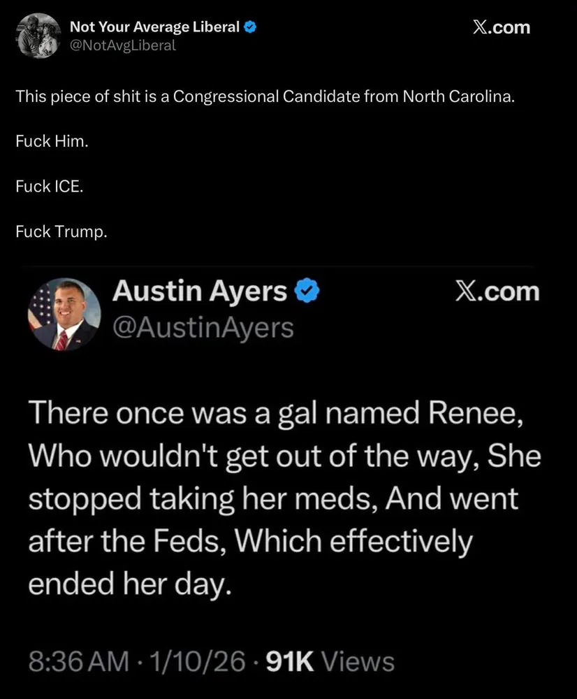Open the 91K Views count
The height and width of the screenshot is (699, 577).
330,661
